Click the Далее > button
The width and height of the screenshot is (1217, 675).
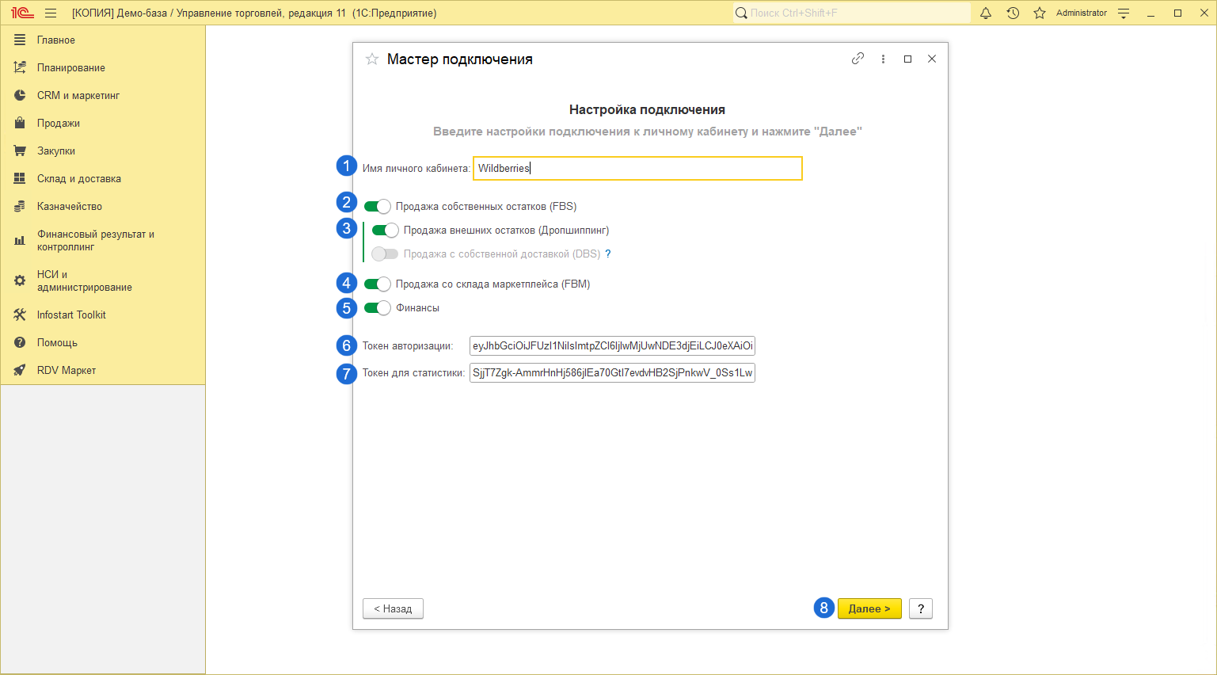click(869, 608)
